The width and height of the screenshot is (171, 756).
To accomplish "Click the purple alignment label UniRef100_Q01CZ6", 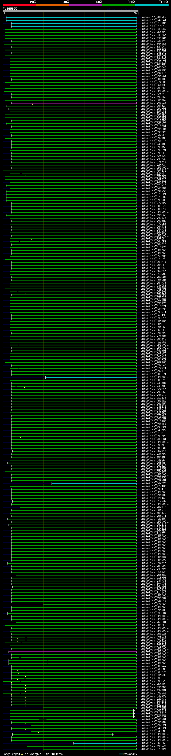I will [x=153, y=103].
